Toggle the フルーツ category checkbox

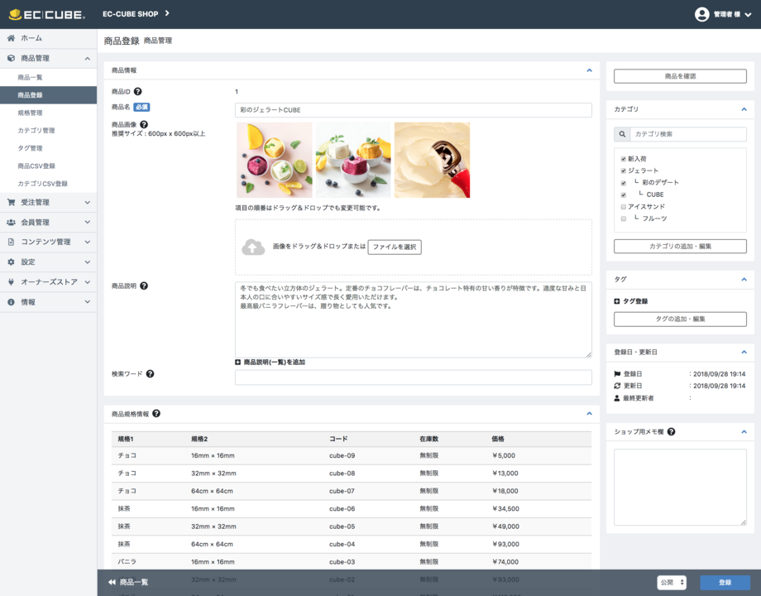624,219
